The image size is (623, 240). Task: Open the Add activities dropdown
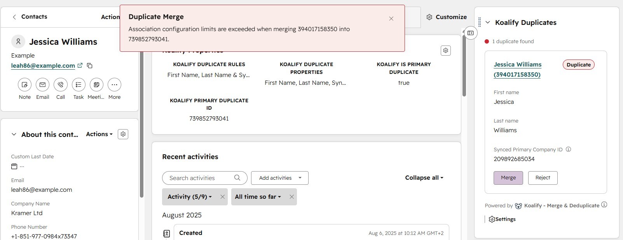(280, 178)
